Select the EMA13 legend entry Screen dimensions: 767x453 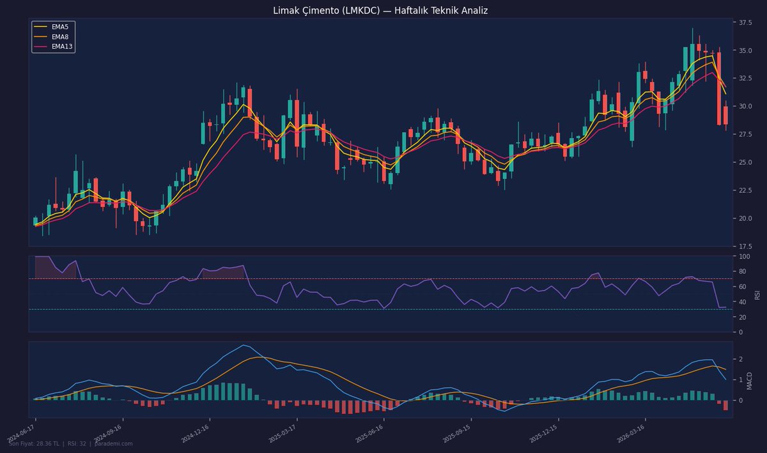pos(54,47)
